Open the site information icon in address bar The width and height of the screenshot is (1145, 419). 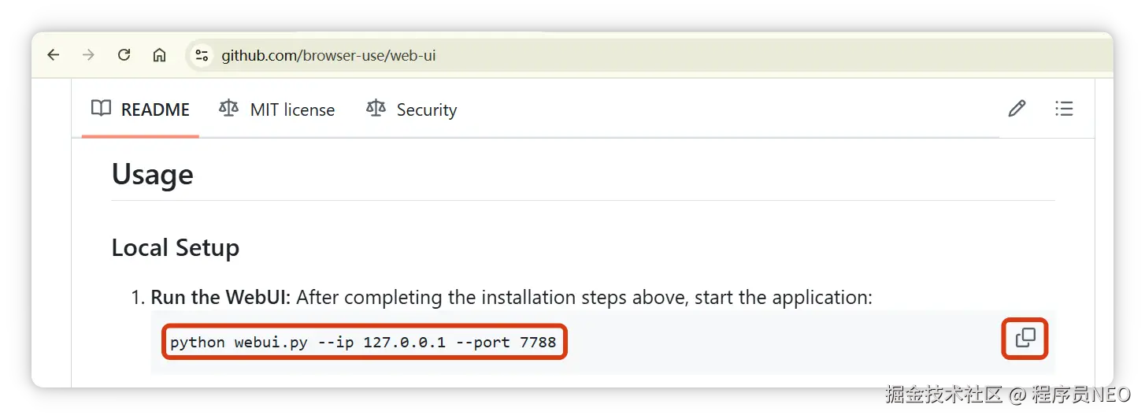tap(202, 55)
